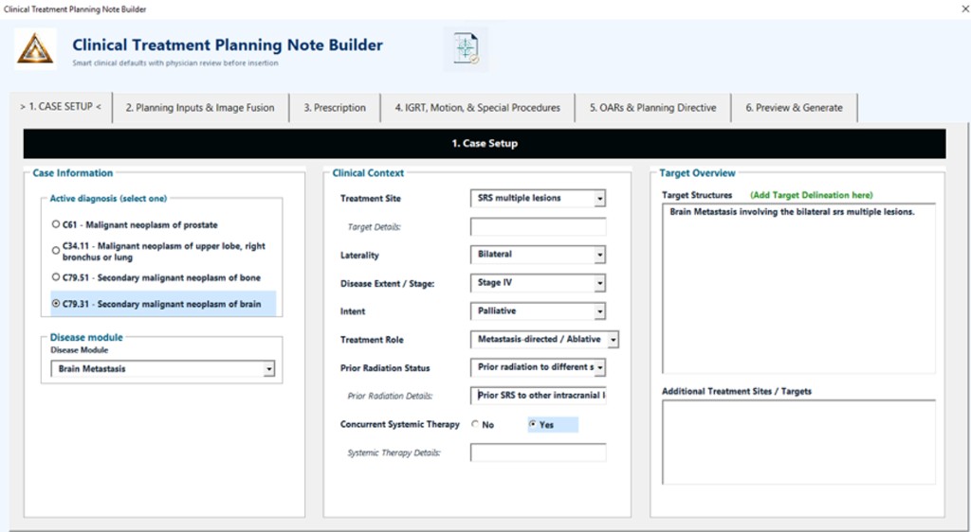Click the Target Details input field
The image size is (971, 532).
539,227
